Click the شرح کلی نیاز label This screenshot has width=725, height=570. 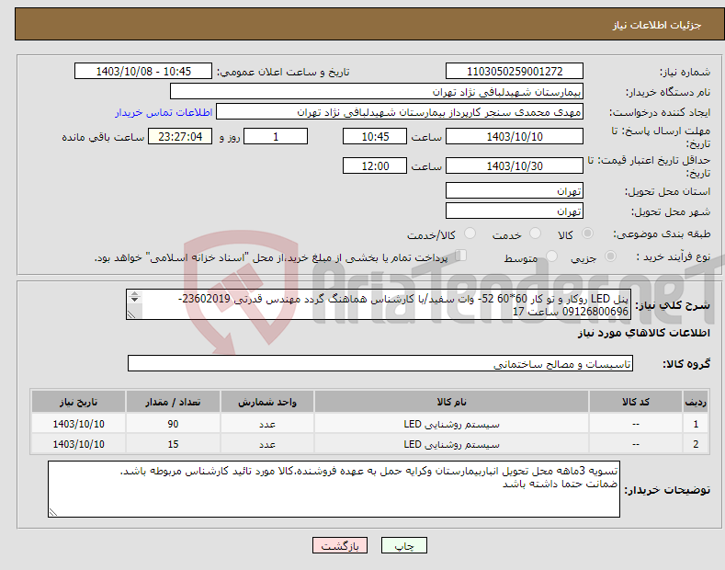point(673,305)
